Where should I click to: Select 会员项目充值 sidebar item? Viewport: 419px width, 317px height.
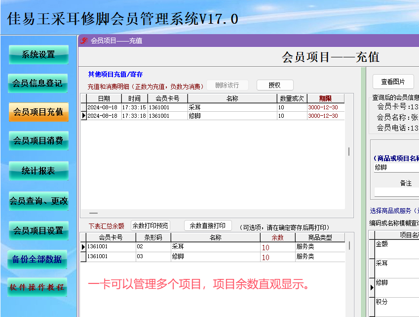pos(38,112)
